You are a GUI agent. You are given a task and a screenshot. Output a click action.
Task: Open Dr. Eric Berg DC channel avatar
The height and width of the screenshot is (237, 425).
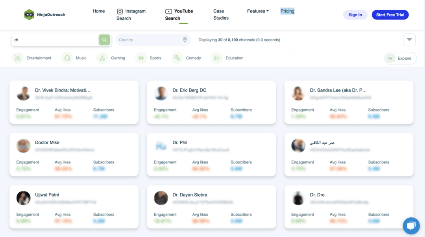[x=161, y=94]
